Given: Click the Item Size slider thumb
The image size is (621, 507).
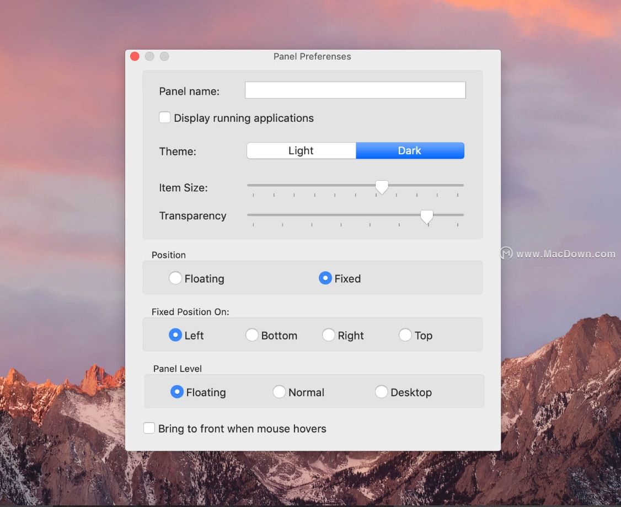Looking at the screenshot, I should pos(382,187).
